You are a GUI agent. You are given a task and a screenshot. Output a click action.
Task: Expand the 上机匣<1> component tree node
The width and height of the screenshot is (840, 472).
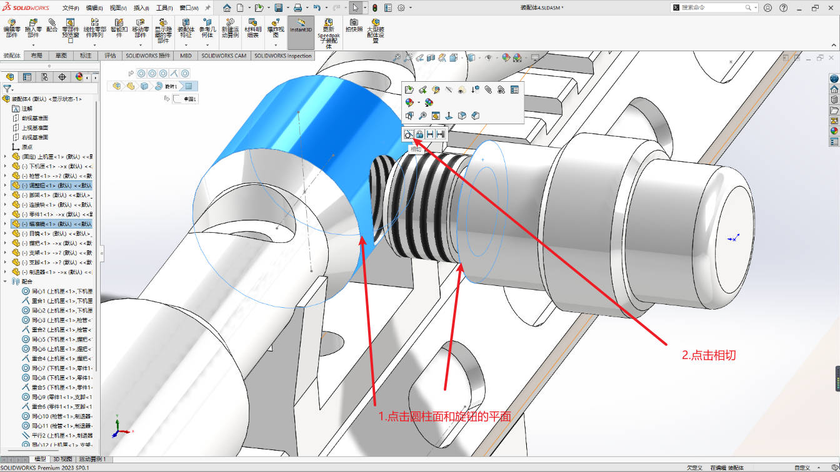pos(6,157)
